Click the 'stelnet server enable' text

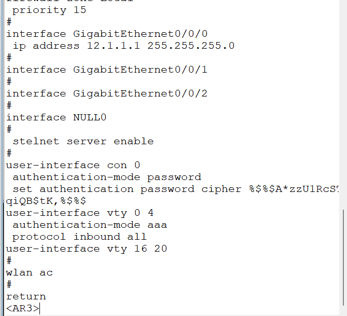(83, 141)
